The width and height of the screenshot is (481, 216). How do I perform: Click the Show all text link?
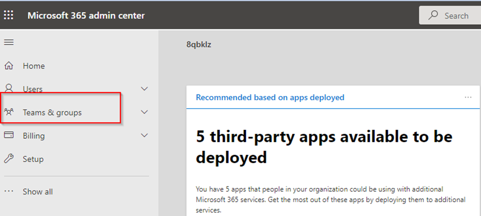tap(38, 191)
